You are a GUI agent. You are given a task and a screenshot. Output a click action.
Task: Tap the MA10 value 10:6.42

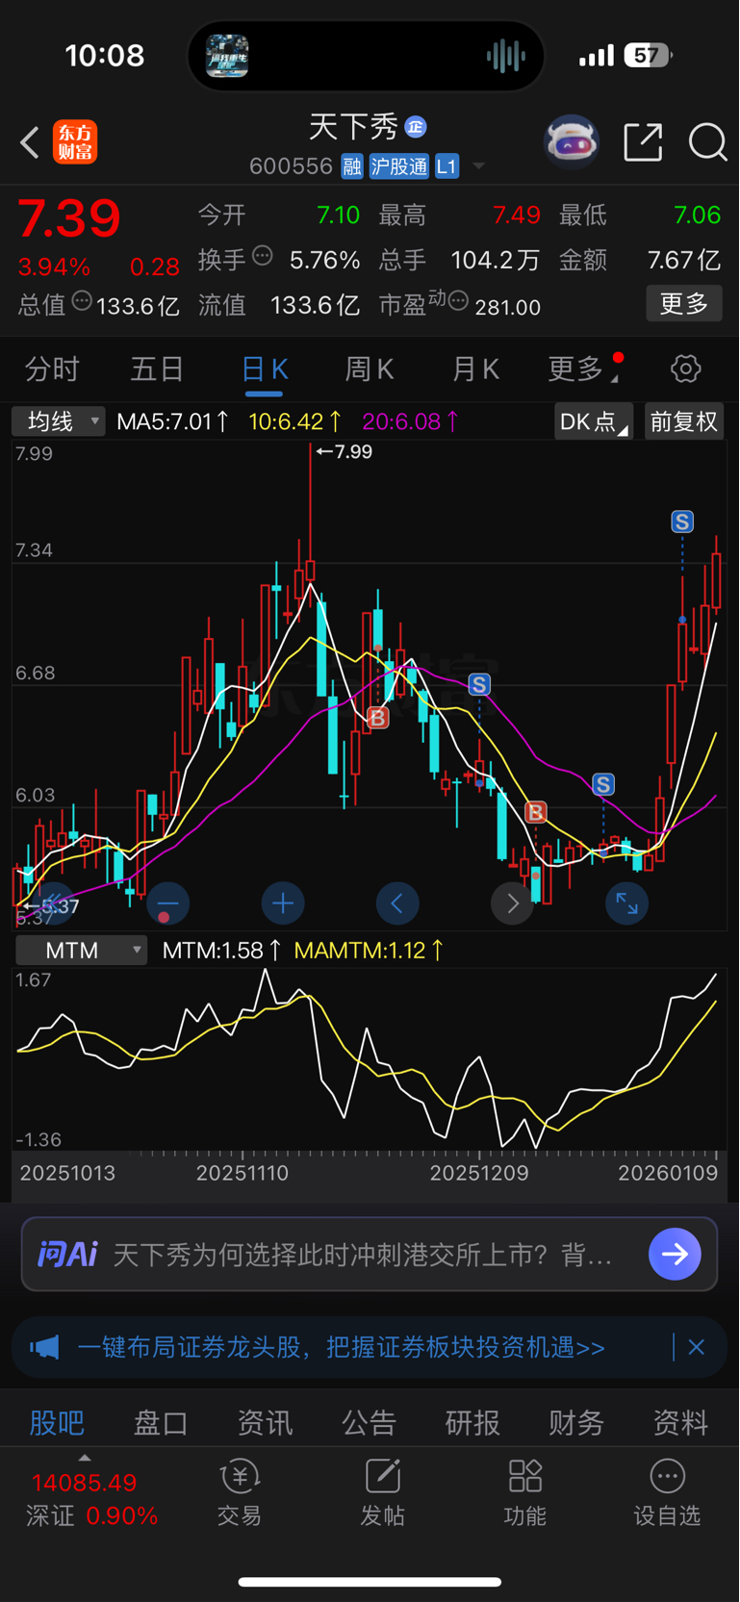295,421
